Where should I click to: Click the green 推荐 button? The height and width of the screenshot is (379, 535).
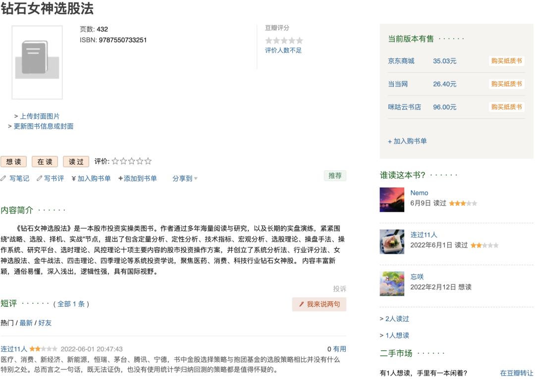pyautogui.click(x=335, y=176)
